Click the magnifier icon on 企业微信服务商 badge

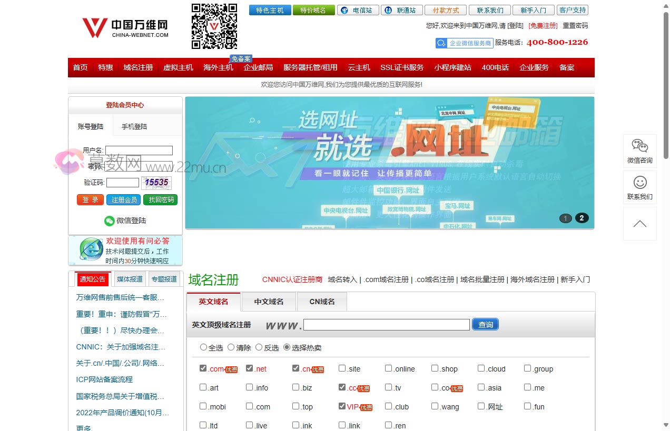pyautogui.click(x=440, y=43)
